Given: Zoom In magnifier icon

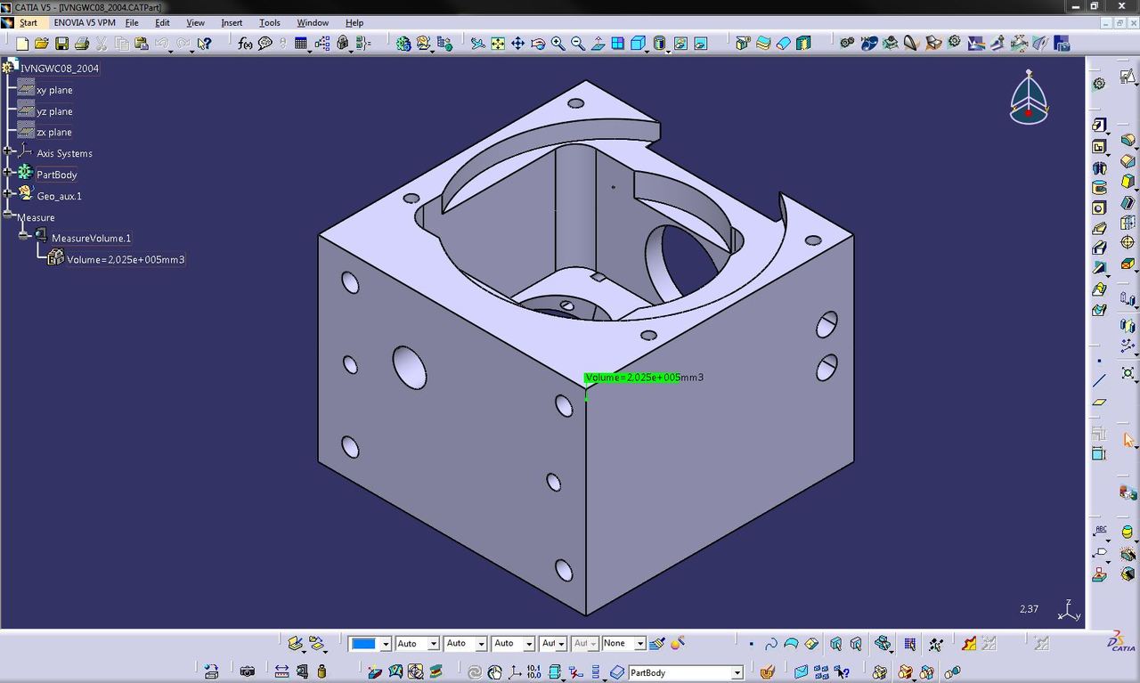Looking at the screenshot, I should click(x=558, y=43).
